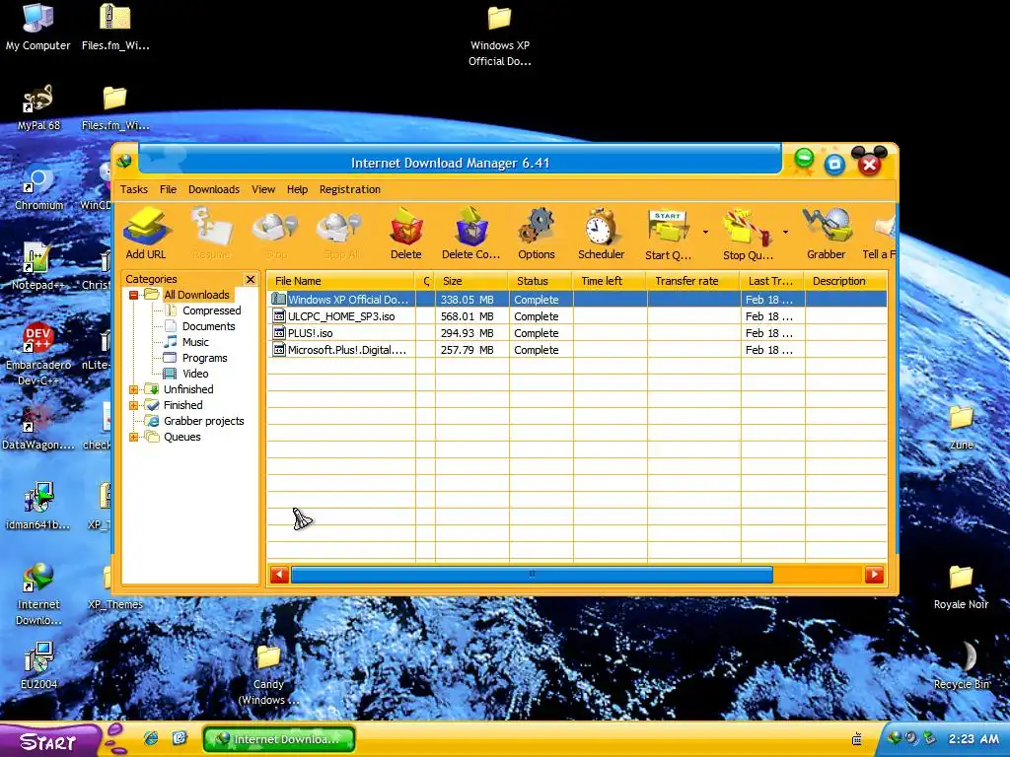Image resolution: width=1010 pixels, height=757 pixels.
Task: Click the scrollbar right arrow
Action: (x=874, y=575)
